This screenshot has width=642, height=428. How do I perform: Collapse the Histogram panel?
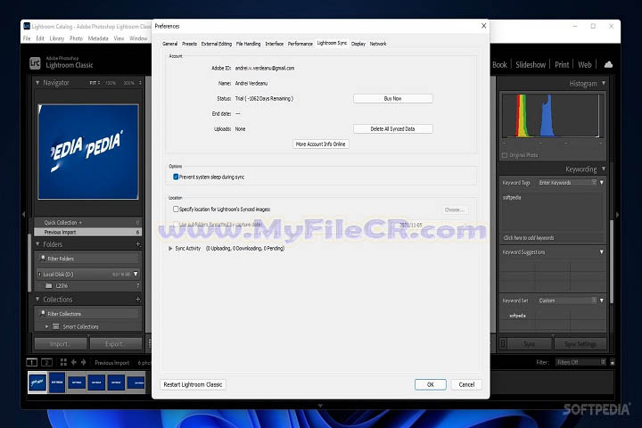(604, 83)
